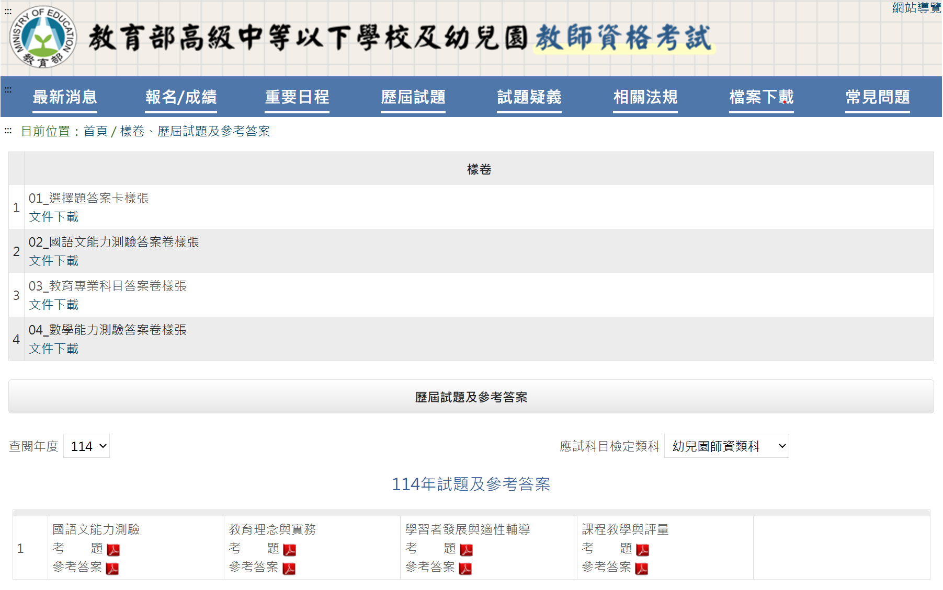Switch to the 最新消息 menu
Screen dimensions: 943x590
tap(64, 97)
